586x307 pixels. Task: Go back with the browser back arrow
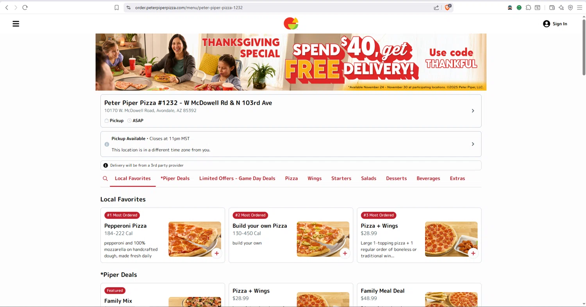[7, 7]
